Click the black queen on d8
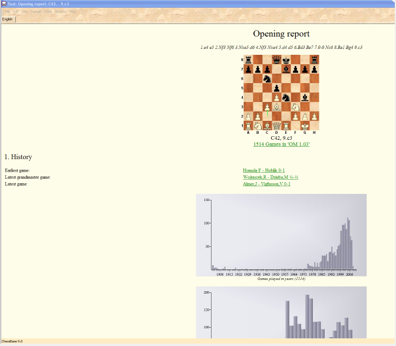This screenshot has width=396, height=346. pos(276,60)
